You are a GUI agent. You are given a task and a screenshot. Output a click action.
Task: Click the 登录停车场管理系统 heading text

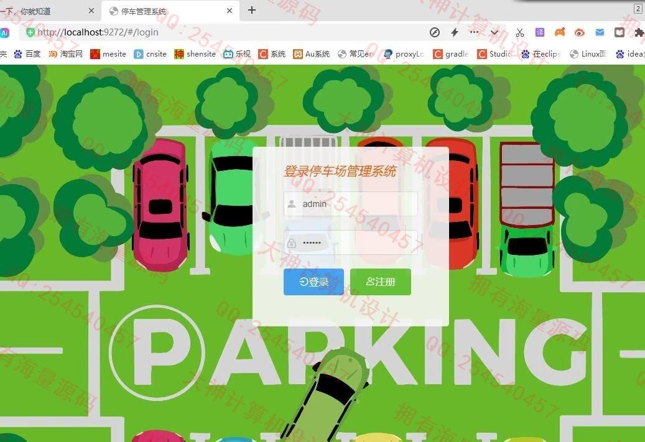(x=340, y=172)
